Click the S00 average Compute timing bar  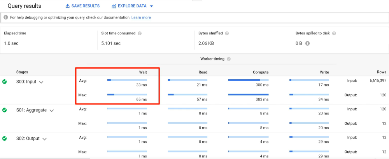248,80
